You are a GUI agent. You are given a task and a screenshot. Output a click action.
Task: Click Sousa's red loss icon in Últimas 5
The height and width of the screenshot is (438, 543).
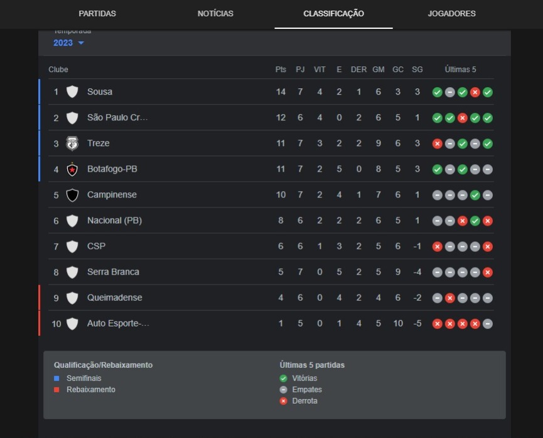(x=475, y=92)
